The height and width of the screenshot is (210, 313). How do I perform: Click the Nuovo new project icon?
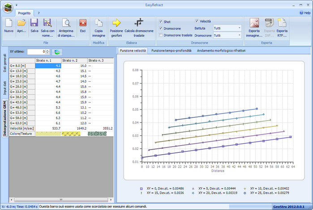pyautogui.click(x=9, y=23)
